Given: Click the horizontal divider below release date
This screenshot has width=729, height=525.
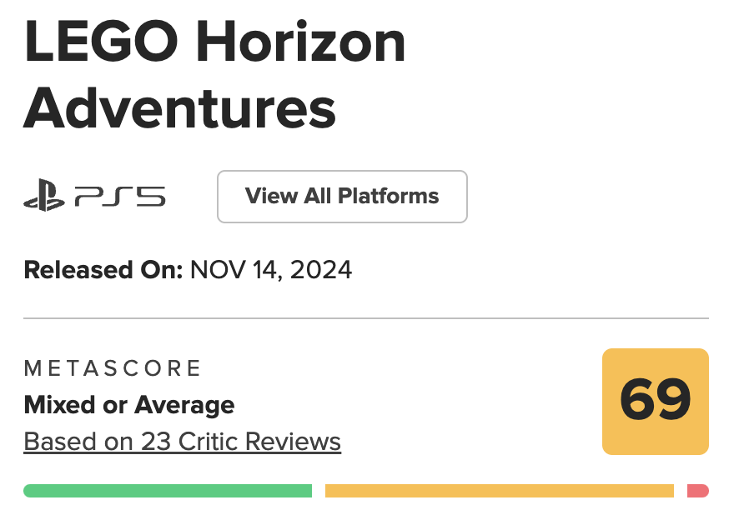Looking at the screenshot, I should pyautogui.click(x=366, y=318).
